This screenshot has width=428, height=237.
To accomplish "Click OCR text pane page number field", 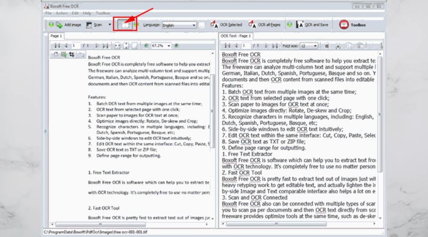I will (x=246, y=46).
